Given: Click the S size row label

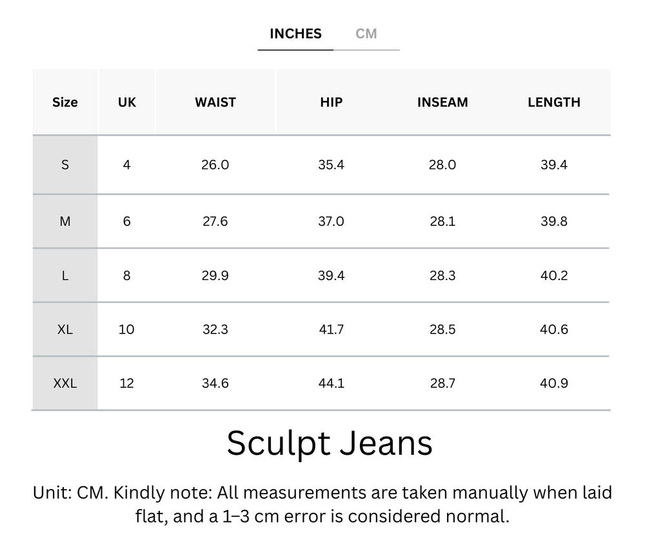Looking at the screenshot, I should [64, 165].
